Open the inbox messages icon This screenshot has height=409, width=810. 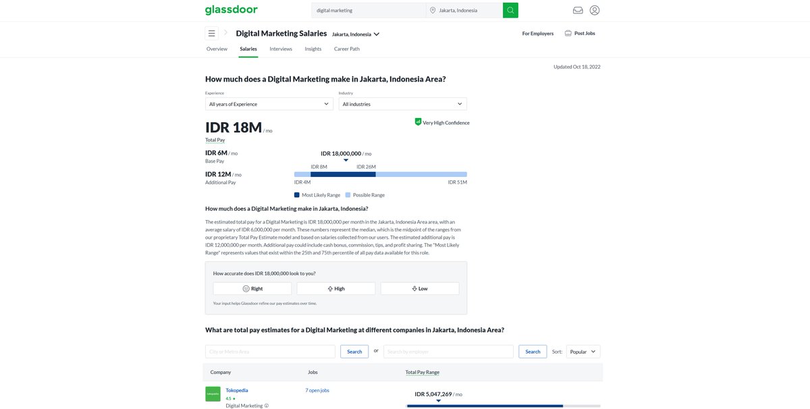[x=578, y=10]
